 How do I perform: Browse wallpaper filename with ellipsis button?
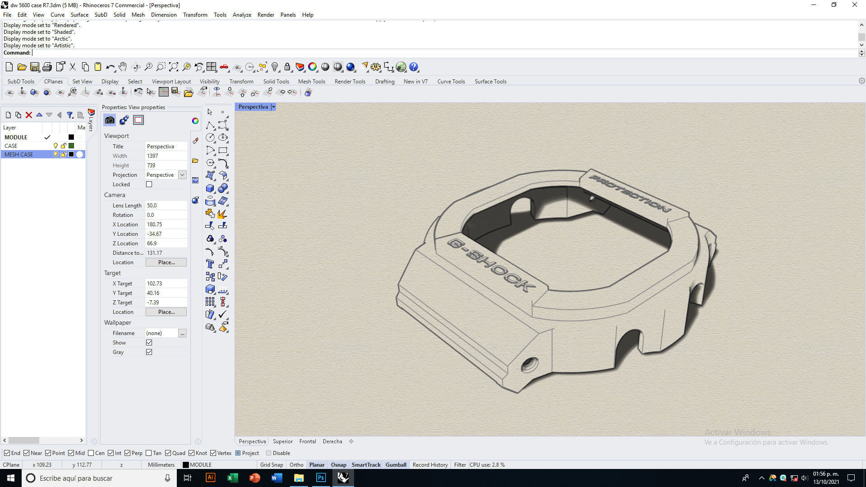point(182,333)
